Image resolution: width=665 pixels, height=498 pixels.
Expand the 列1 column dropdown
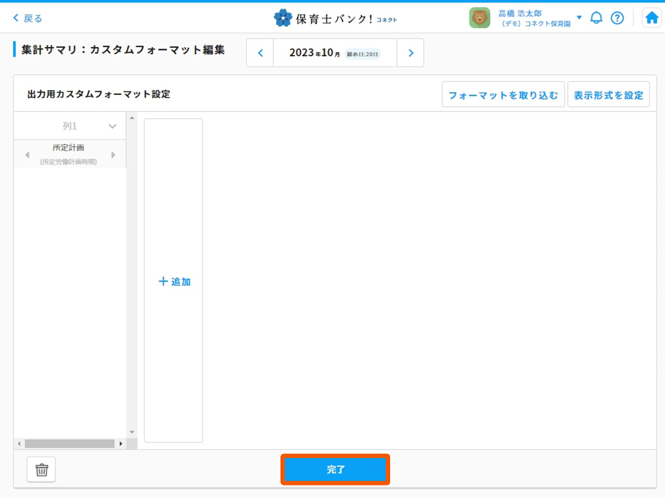[112, 126]
